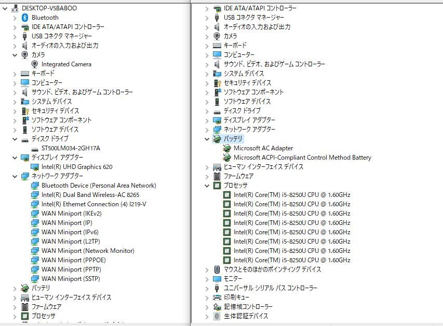443x326 pixels.
Task: Expand the 印刷キュー category
Action: pos(207,297)
